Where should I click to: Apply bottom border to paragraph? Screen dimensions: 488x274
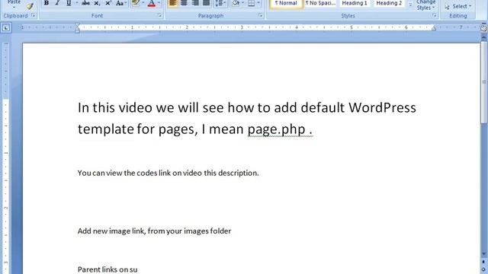click(x=251, y=3)
